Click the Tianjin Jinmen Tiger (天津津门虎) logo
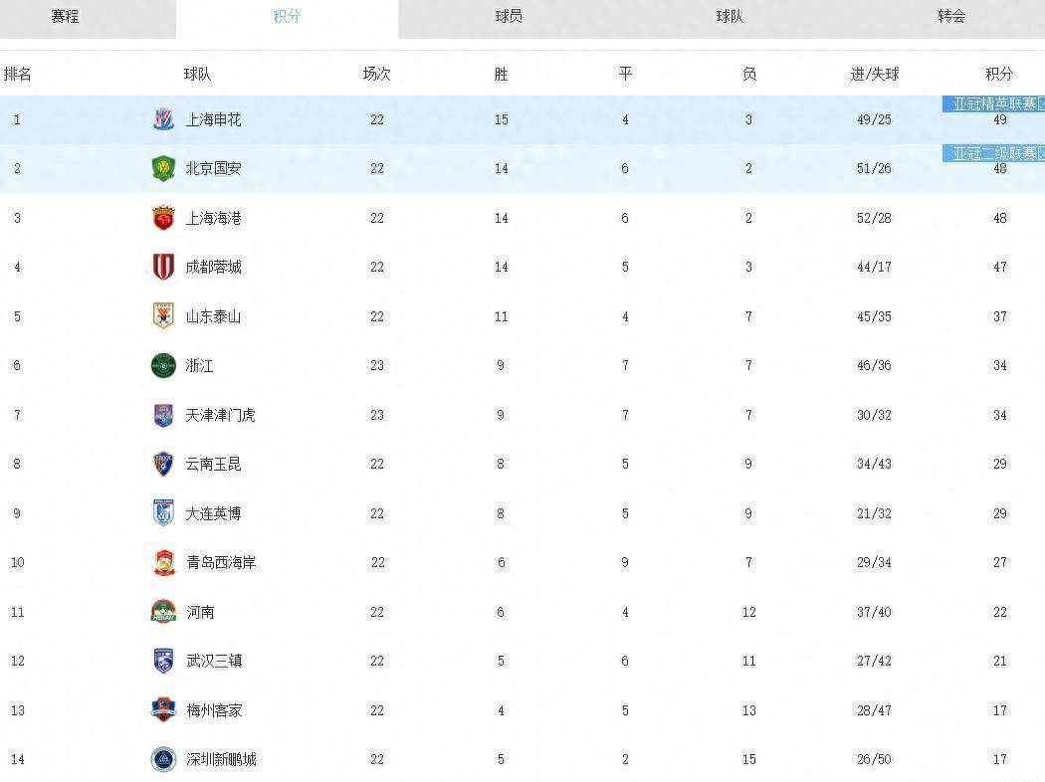Viewport: 1045px width, 782px height. [163, 415]
